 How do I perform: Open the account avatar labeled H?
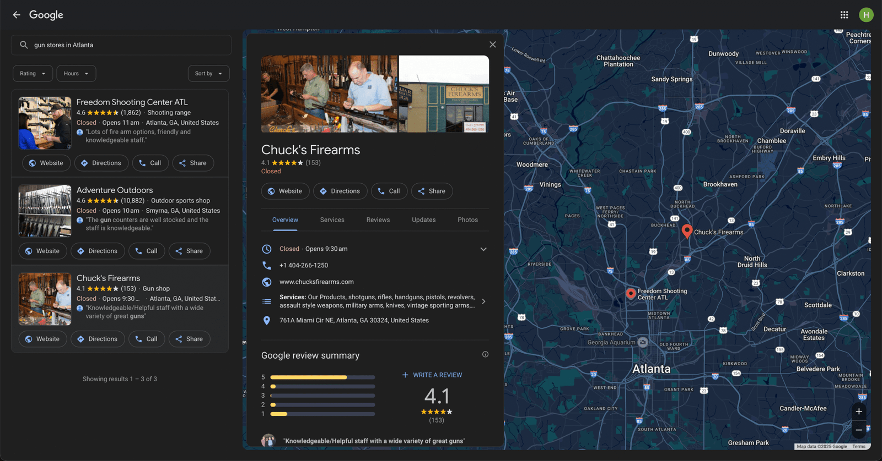(x=866, y=15)
